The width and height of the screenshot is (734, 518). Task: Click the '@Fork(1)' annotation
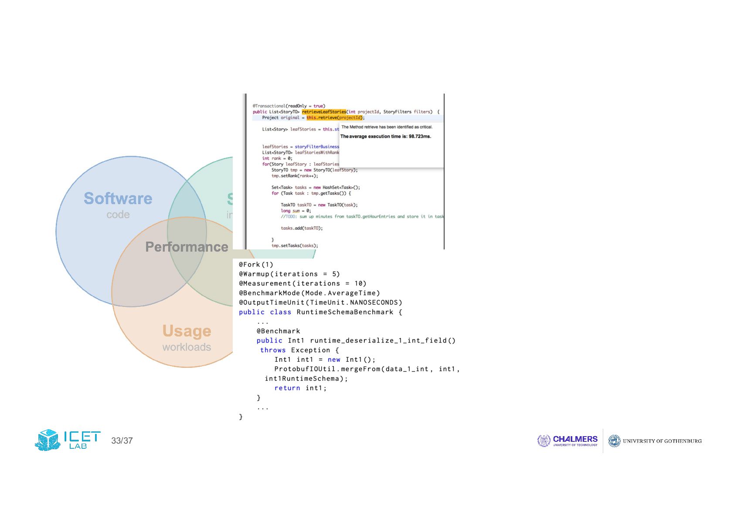256,265
